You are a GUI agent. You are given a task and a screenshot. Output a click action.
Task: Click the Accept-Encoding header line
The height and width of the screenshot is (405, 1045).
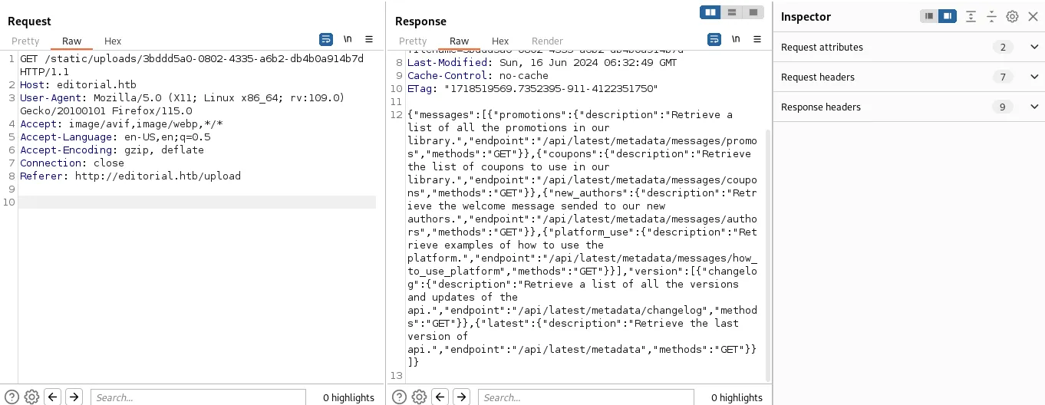(112, 150)
